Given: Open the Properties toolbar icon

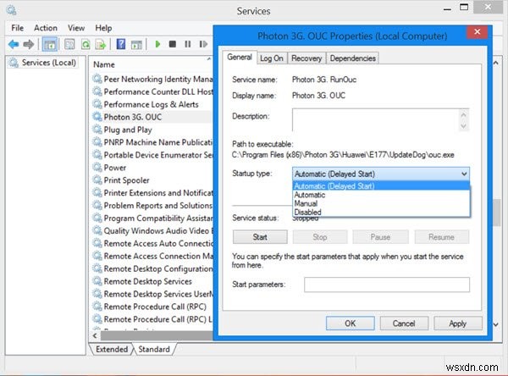Looking at the screenshot, I should pos(69,44).
